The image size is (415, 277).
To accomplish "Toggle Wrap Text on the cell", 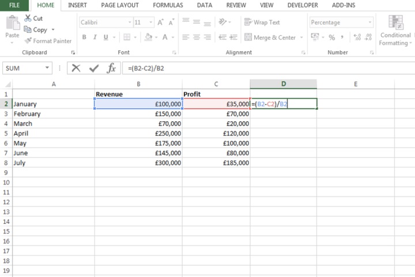I will (262, 23).
